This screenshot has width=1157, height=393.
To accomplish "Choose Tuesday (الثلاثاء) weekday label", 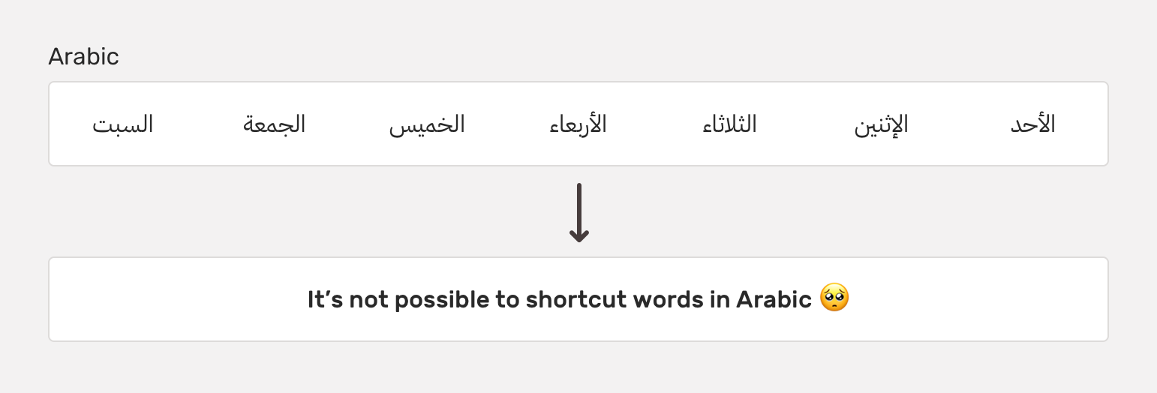I will tap(729, 124).
